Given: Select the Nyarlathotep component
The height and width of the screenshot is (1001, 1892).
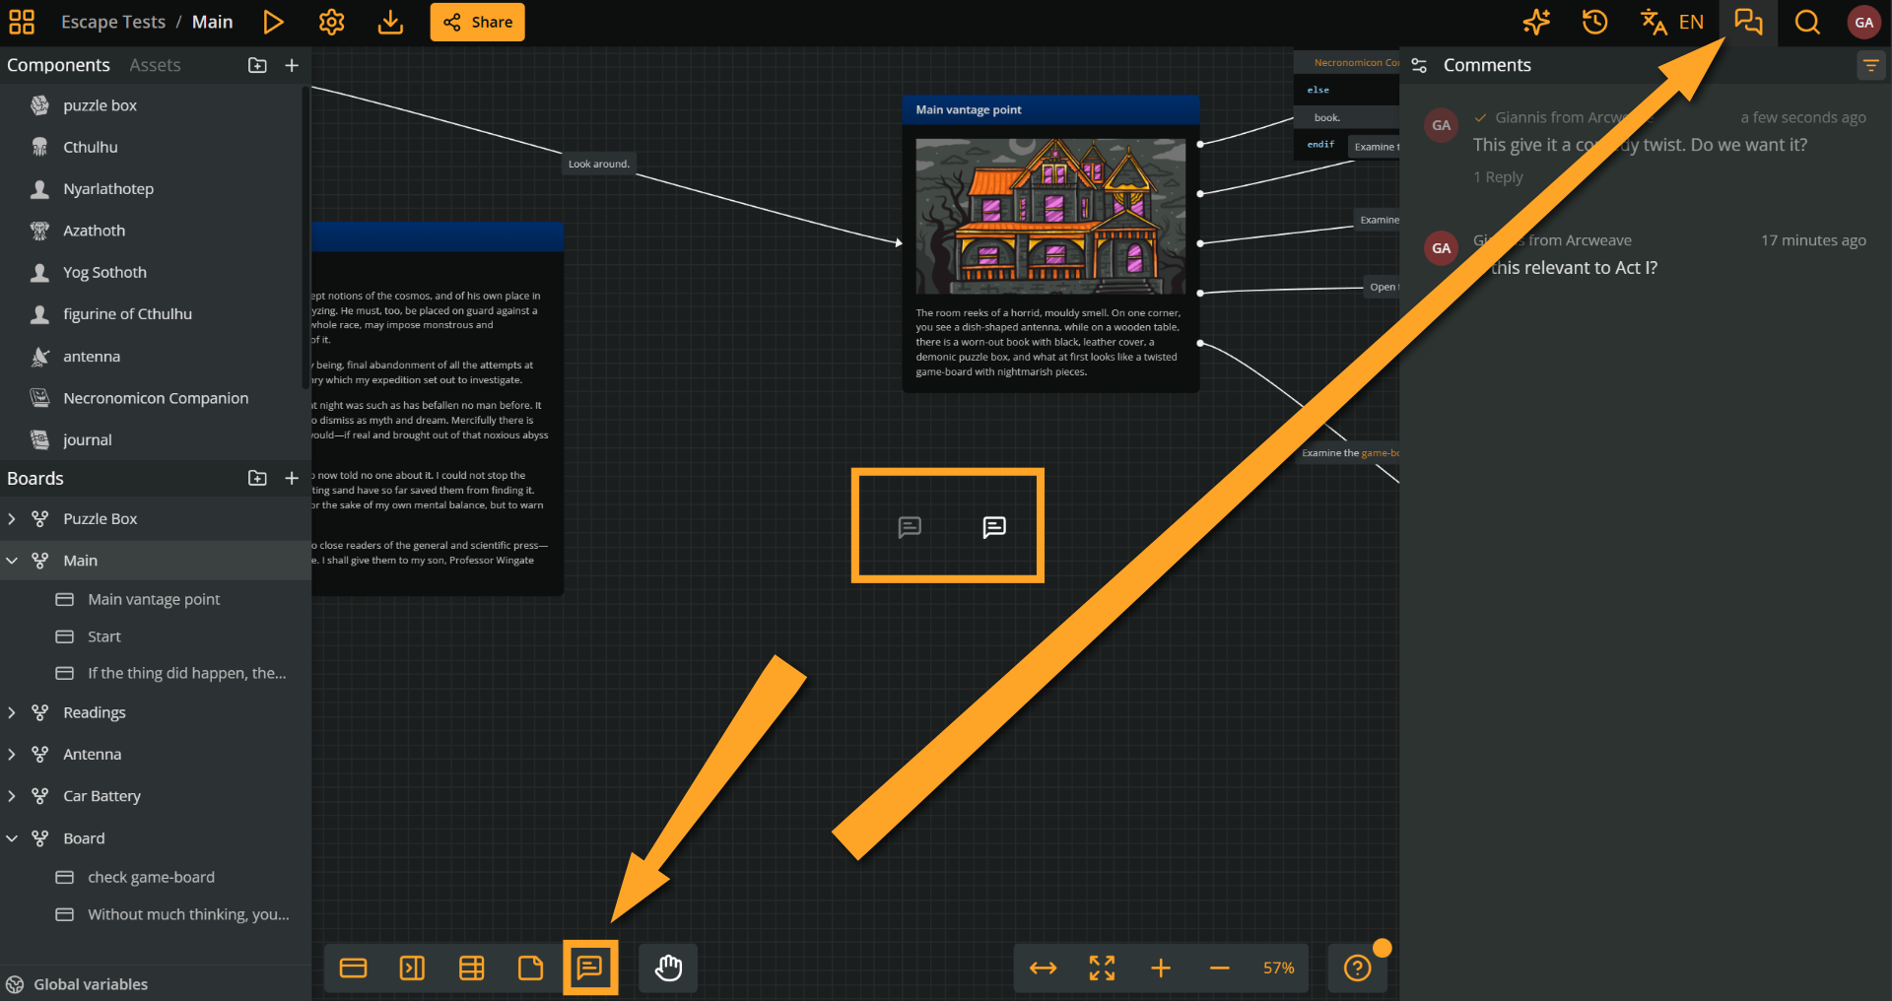Looking at the screenshot, I should click(153, 189).
